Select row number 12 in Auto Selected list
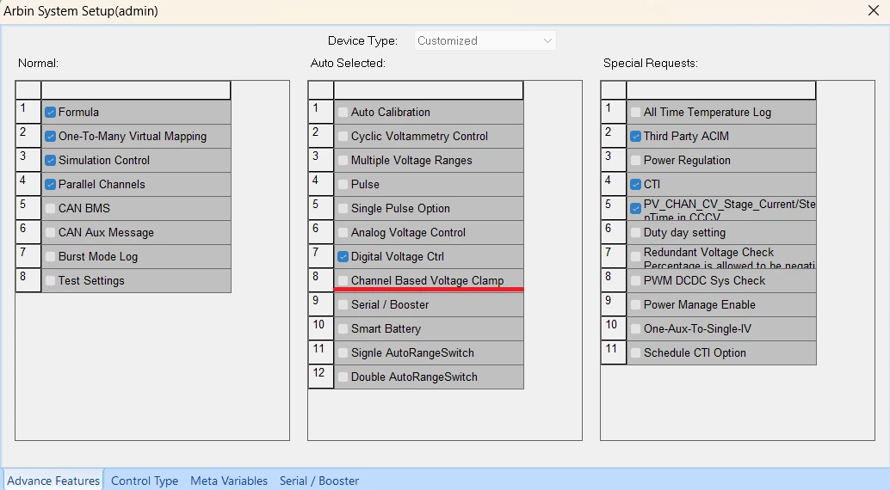 pos(321,377)
